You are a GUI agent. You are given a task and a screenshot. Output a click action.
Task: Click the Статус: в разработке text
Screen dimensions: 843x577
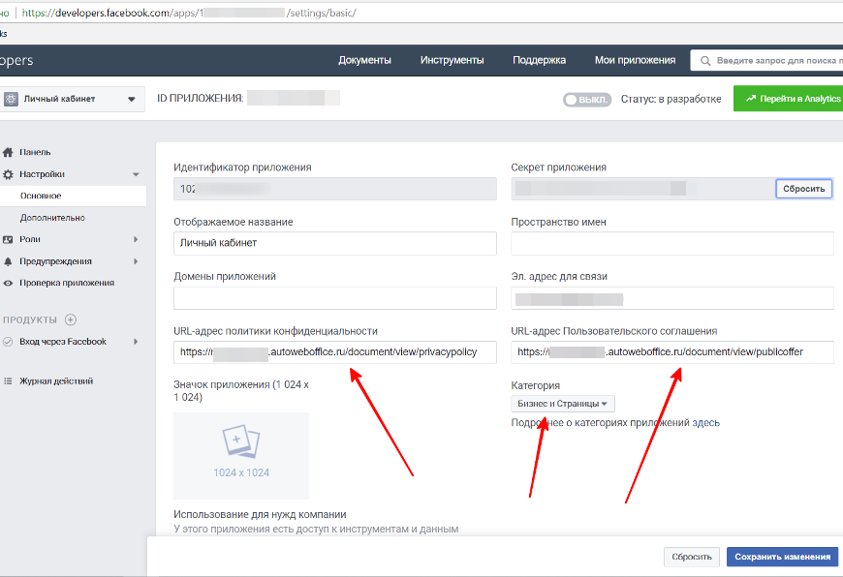(x=671, y=99)
